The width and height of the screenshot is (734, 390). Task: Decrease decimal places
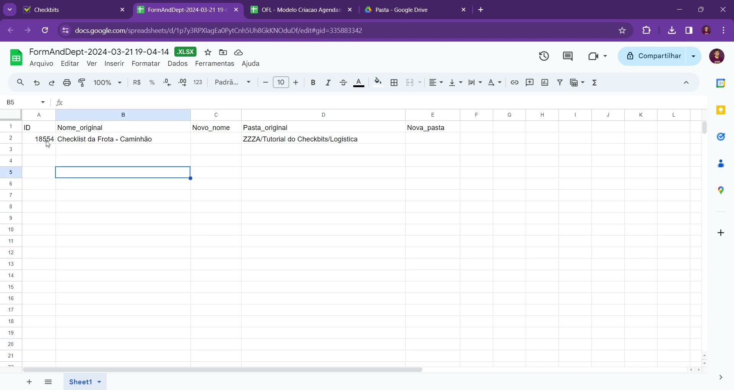click(x=167, y=83)
